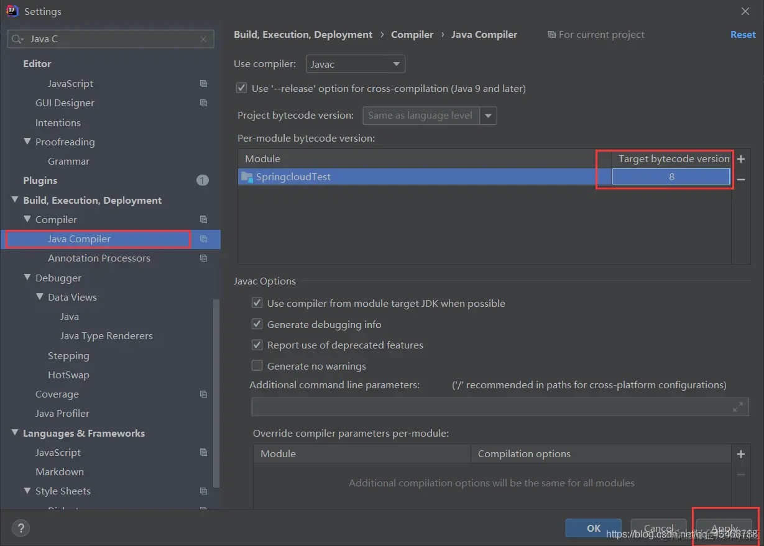Open the help question mark button
764x546 pixels.
click(21, 529)
